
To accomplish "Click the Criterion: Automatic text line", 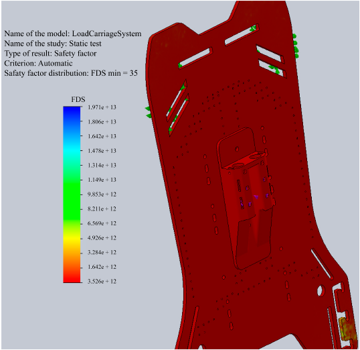I will point(38,63).
